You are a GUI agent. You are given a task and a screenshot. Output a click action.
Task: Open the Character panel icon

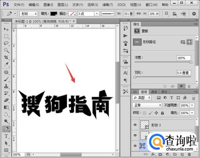(126, 73)
